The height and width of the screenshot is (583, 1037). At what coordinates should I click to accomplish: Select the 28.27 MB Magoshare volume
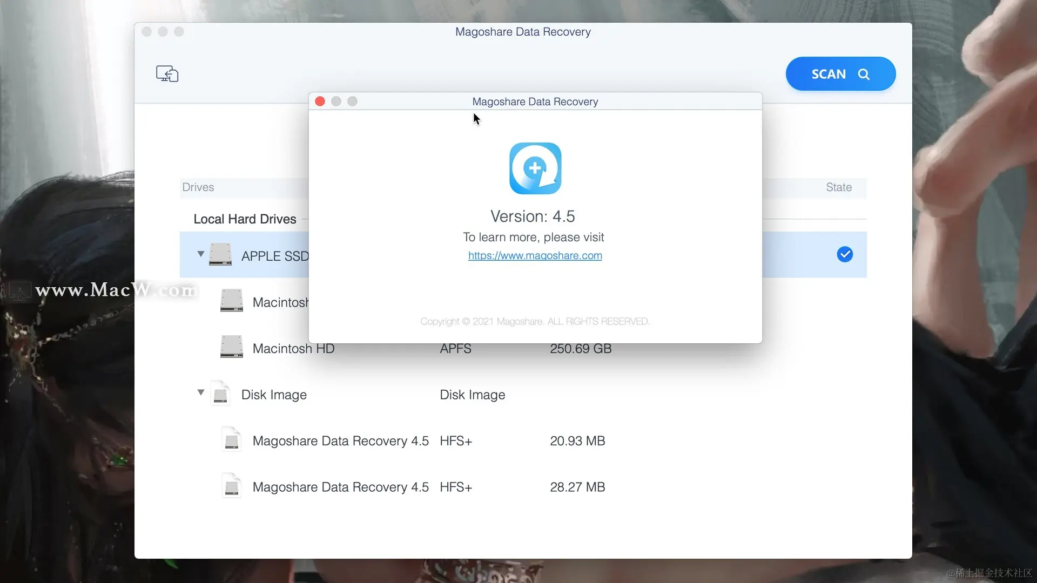(523, 487)
